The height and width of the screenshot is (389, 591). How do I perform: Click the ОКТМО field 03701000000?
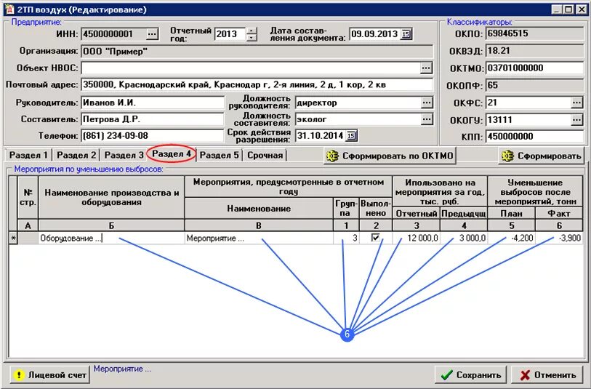coord(534,68)
